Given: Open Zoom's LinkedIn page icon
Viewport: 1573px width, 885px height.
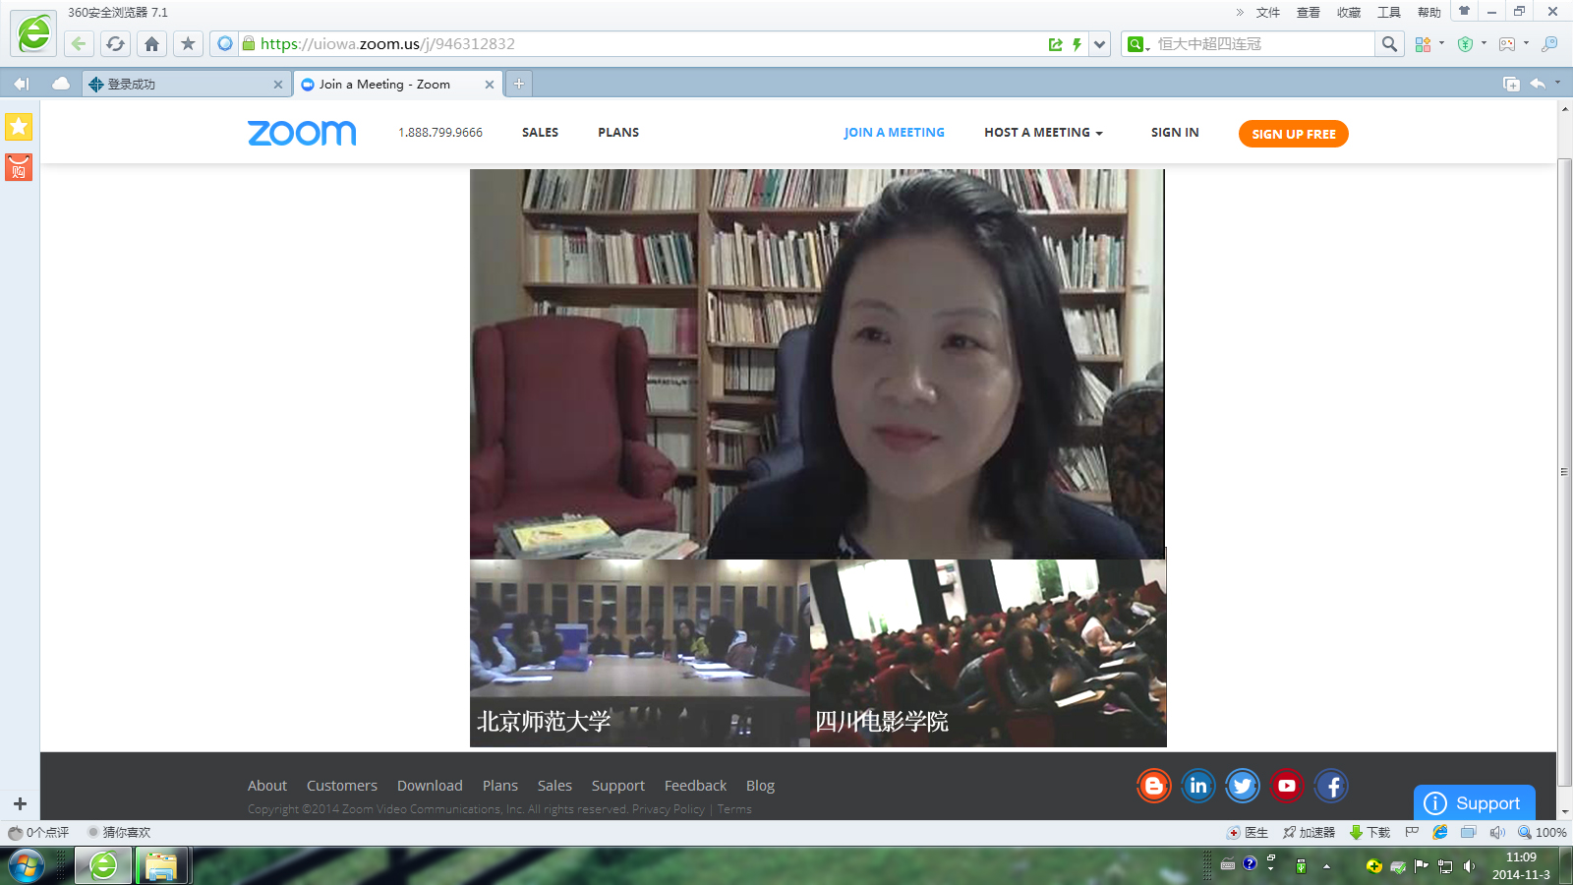Looking at the screenshot, I should pyautogui.click(x=1197, y=786).
